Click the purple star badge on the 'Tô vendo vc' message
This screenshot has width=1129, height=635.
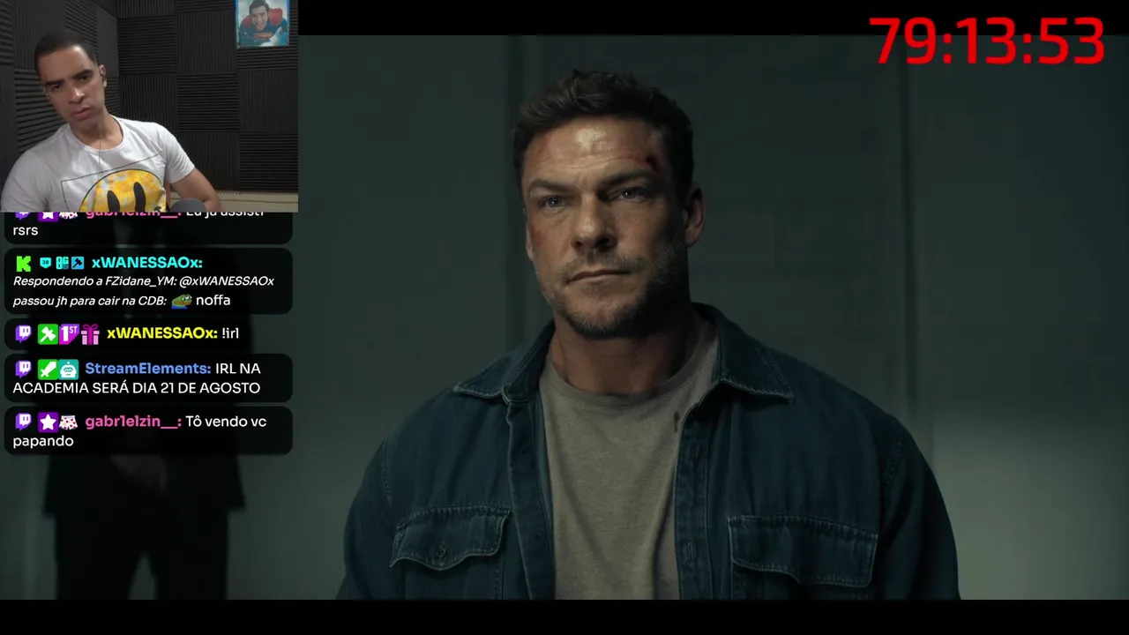click(x=47, y=422)
